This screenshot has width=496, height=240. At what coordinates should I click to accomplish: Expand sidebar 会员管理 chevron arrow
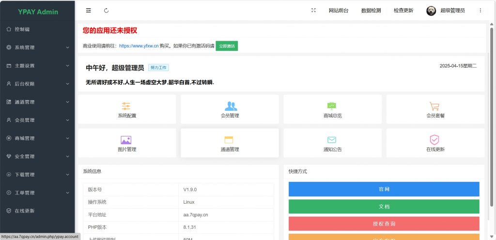click(67, 120)
